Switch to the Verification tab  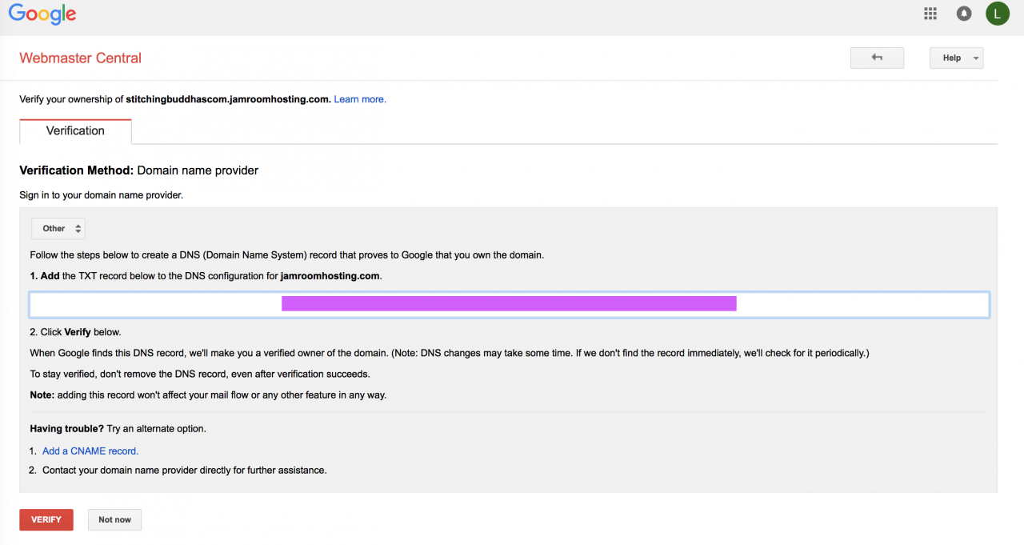[75, 131]
